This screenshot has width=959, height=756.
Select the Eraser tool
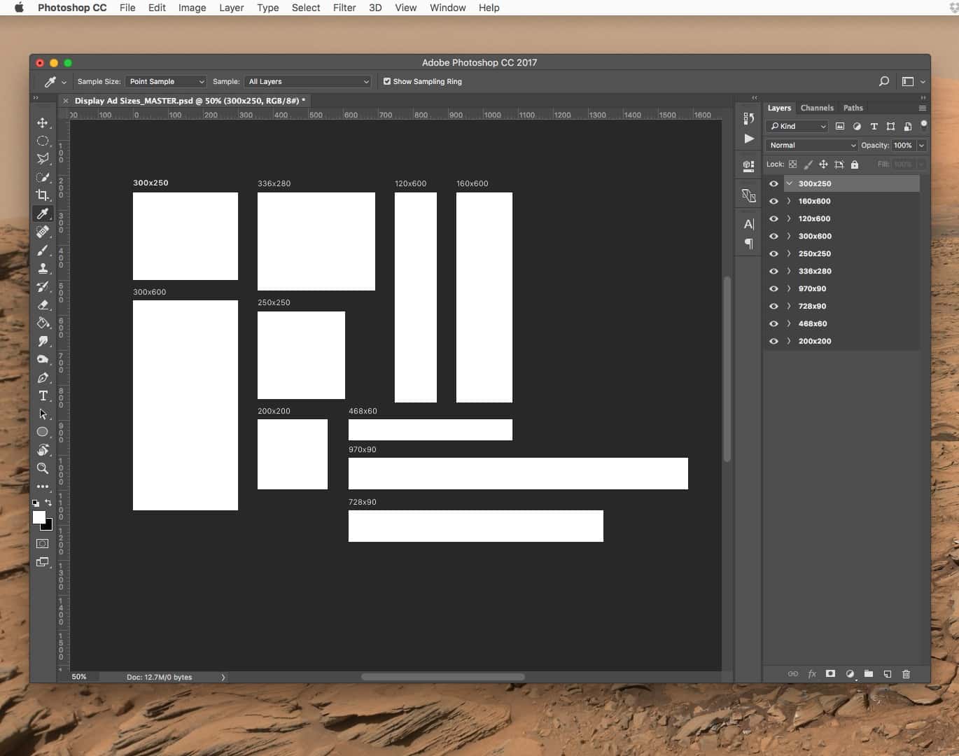(x=43, y=304)
